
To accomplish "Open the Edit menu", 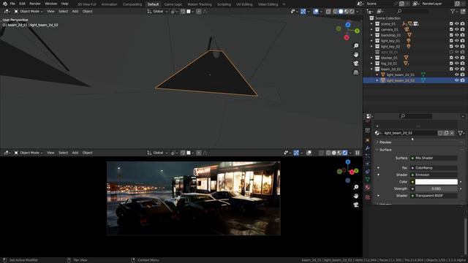I will click(x=22, y=4).
